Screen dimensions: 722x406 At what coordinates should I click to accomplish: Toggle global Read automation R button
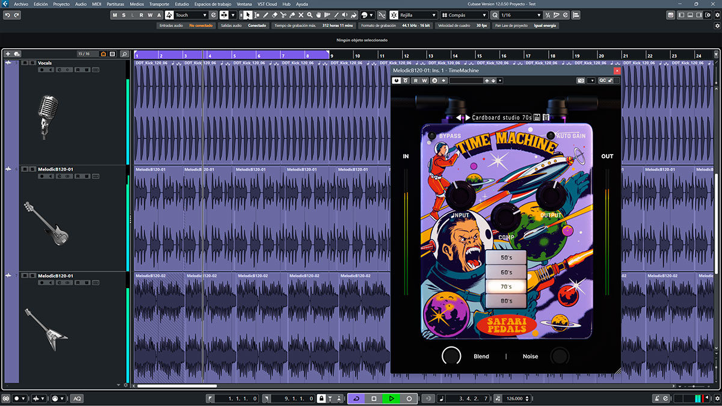coord(141,15)
